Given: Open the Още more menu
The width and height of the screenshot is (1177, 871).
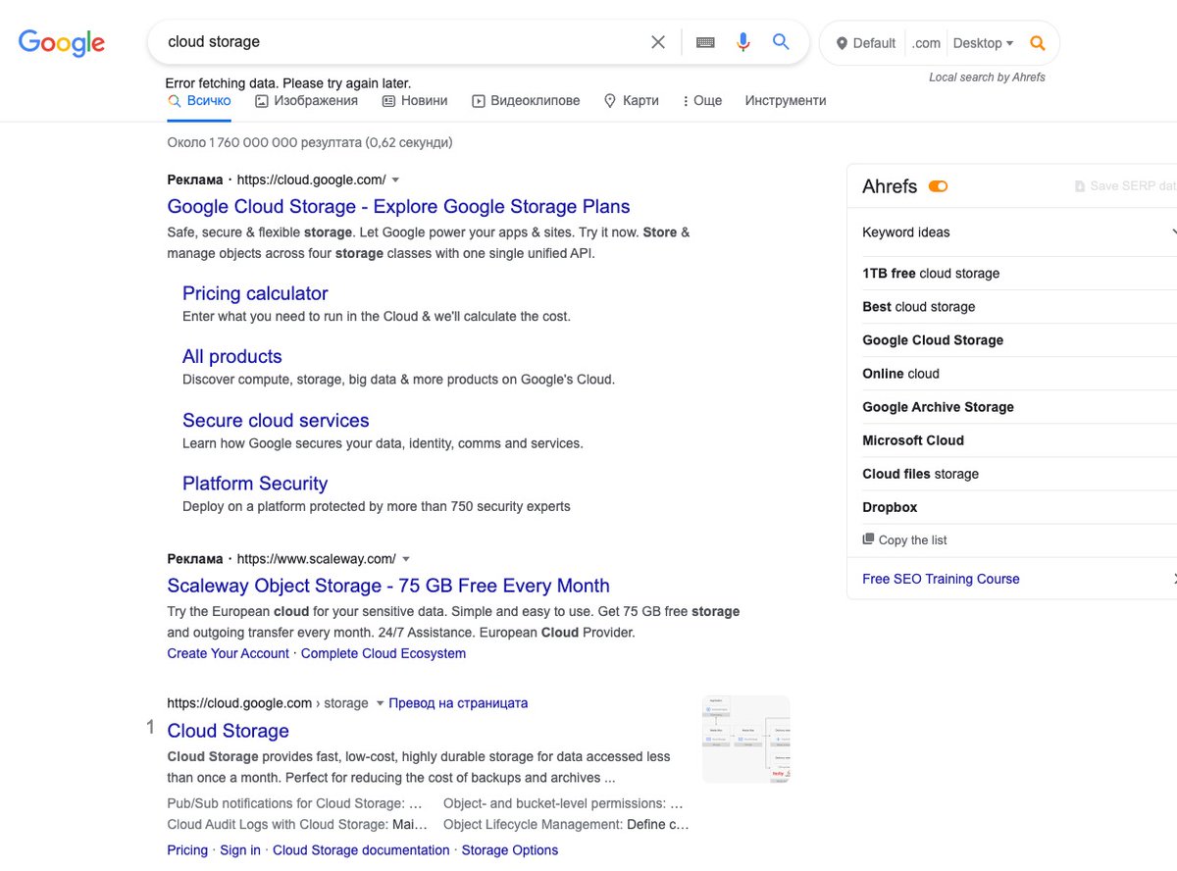Looking at the screenshot, I should pos(702,100).
